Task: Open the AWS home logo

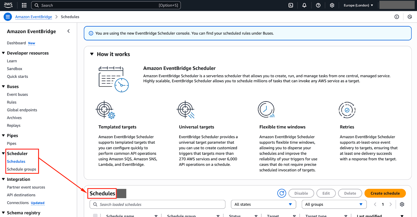Action: [x=8, y=5]
